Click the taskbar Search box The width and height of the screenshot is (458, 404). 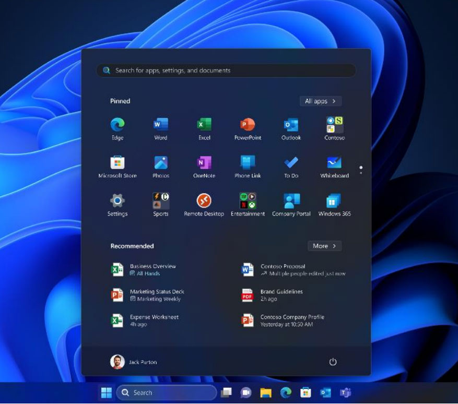pyautogui.click(x=167, y=393)
